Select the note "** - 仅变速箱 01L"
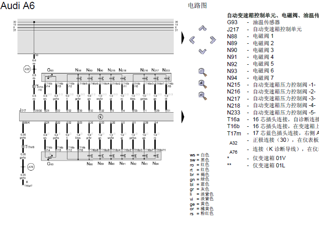319x228 pixels. pos(256,165)
